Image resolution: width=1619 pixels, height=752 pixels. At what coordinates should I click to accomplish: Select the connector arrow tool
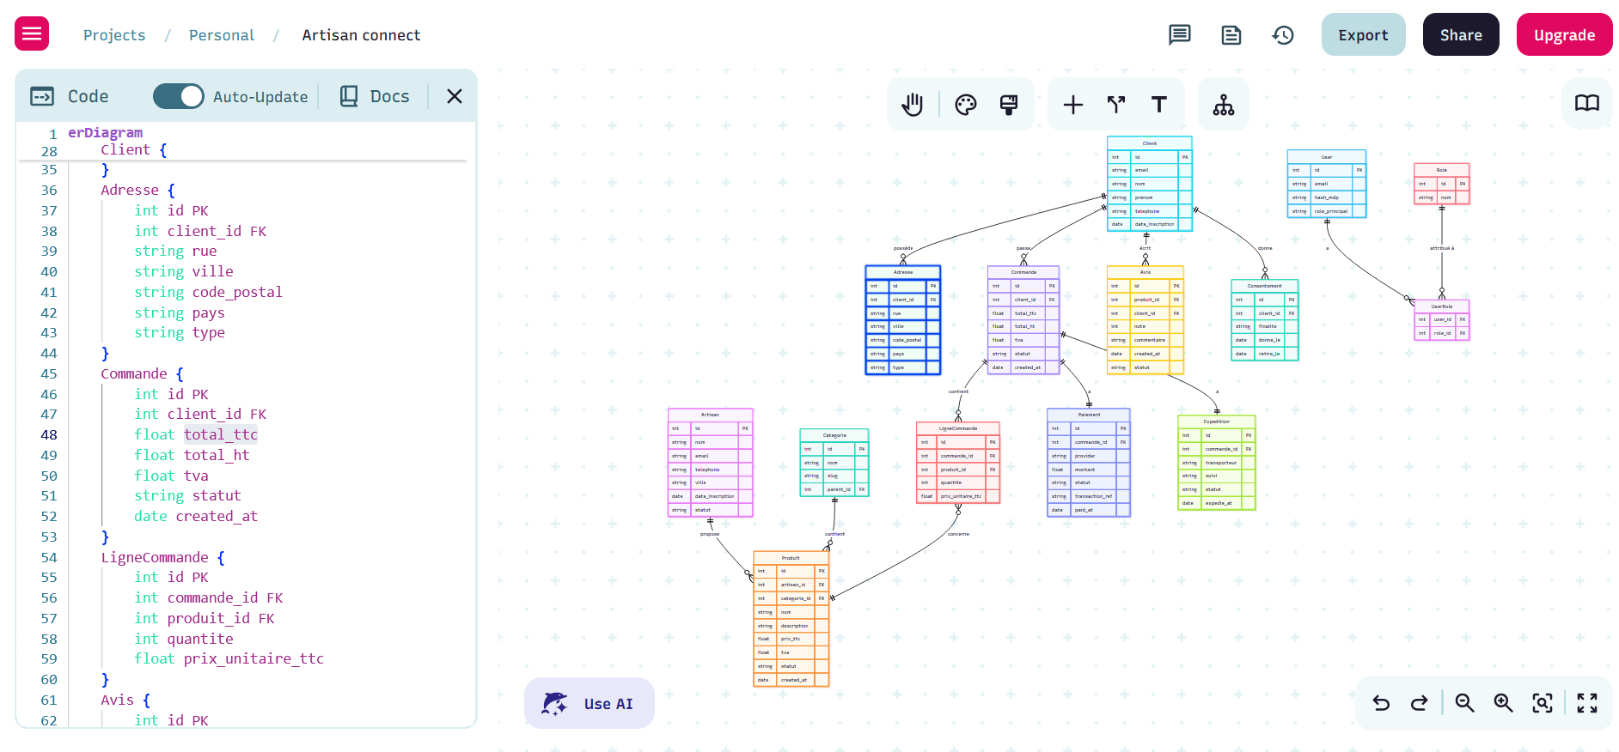pos(1116,105)
